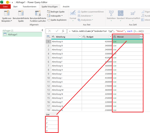Open the Indexspalte dropdown arrow
The height and width of the screenshot is (133, 150).
[x=62, y=16]
